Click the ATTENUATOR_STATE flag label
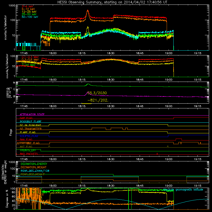The image size is (212, 212). 32,114
